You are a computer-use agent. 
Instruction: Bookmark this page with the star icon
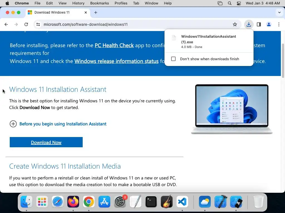point(235,24)
